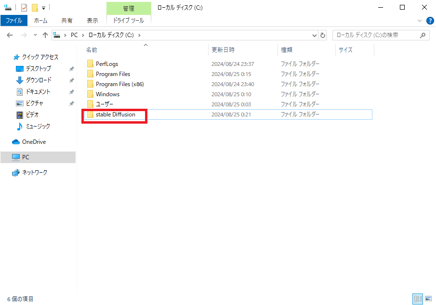
Task: Click the New Folder icon in title bar
Action: (35, 8)
